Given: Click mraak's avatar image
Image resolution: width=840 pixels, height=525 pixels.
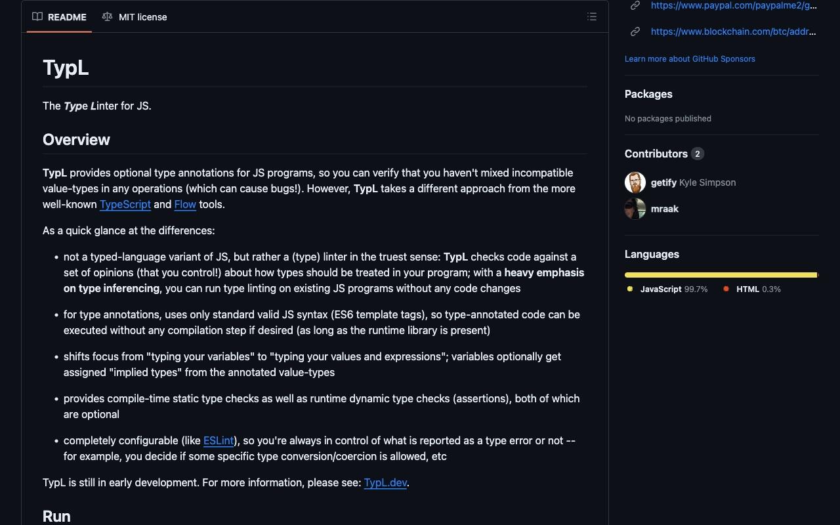Looking at the screenshot, I should [x=635, y=209].
